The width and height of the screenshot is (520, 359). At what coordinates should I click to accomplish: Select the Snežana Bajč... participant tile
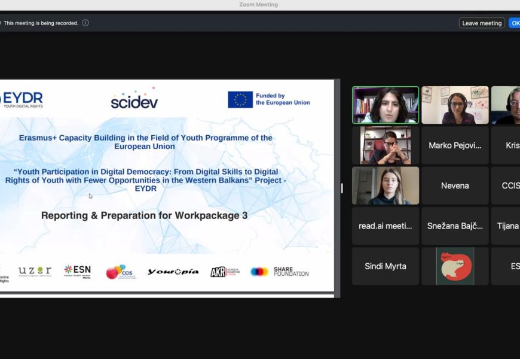pos(455,226)
